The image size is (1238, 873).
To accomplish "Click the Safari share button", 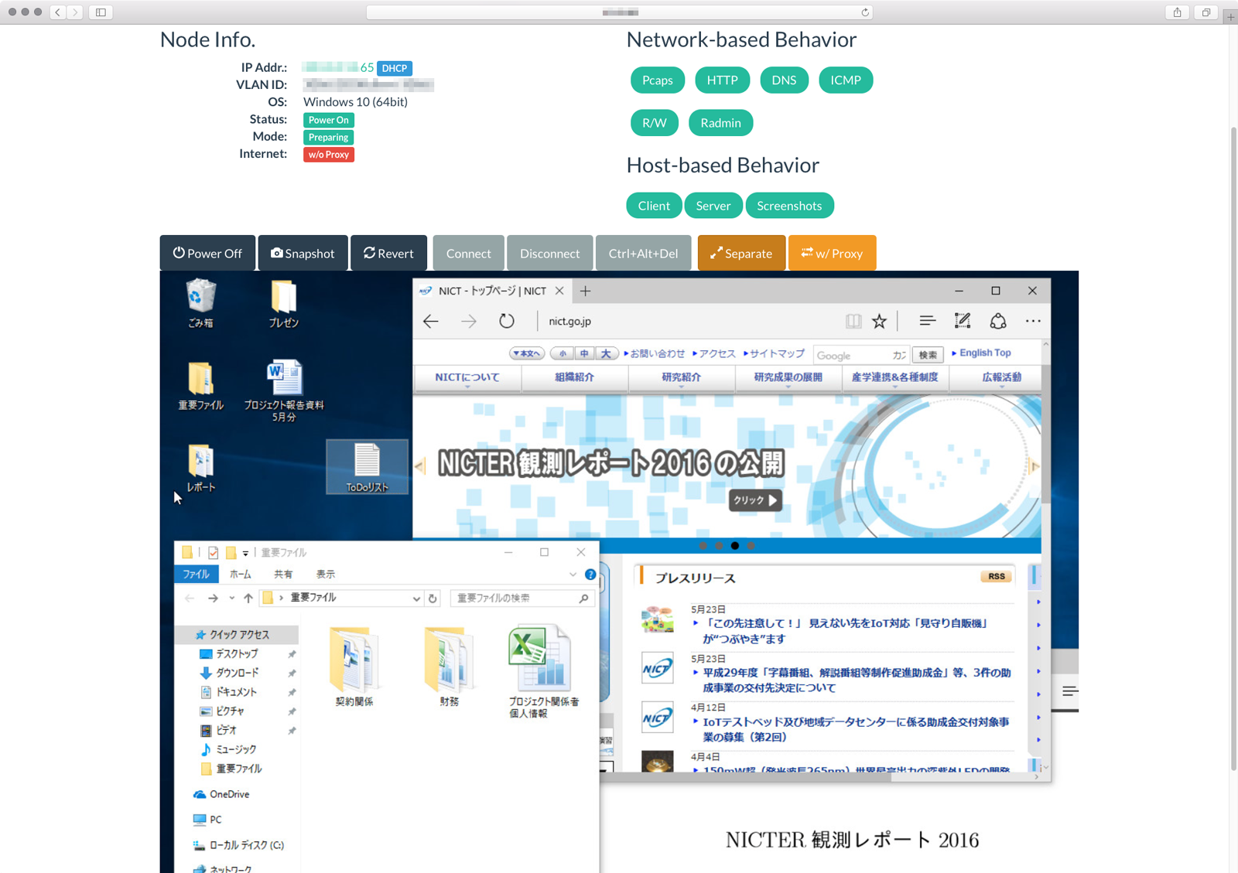I will click(1177, 12).
